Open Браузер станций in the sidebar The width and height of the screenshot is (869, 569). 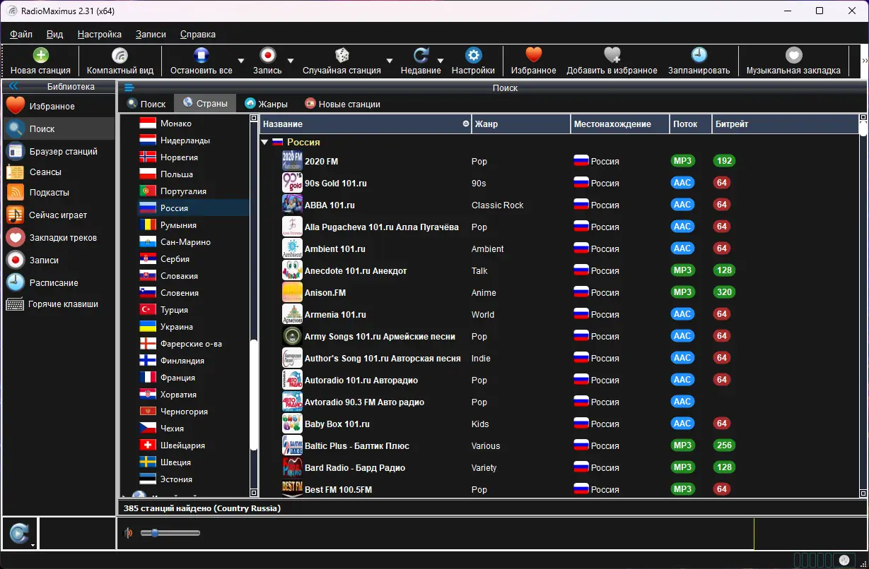click(x=58, y=151)
